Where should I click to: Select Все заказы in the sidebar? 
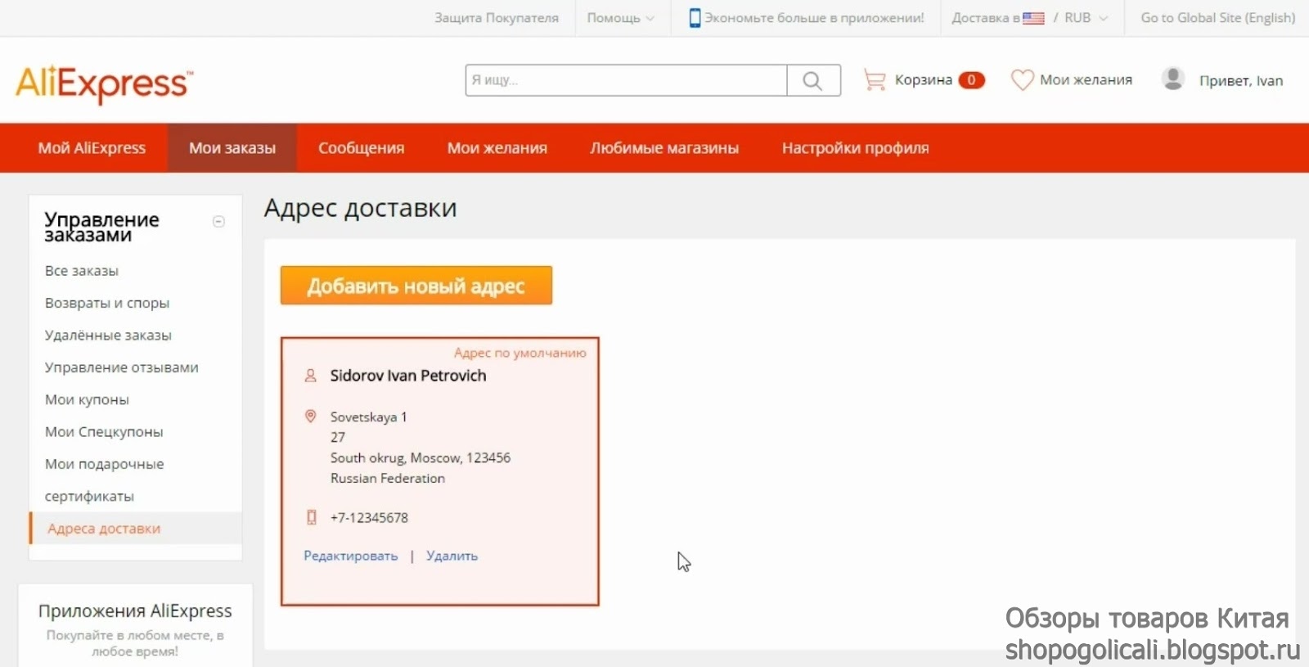[x=82, y=271]
